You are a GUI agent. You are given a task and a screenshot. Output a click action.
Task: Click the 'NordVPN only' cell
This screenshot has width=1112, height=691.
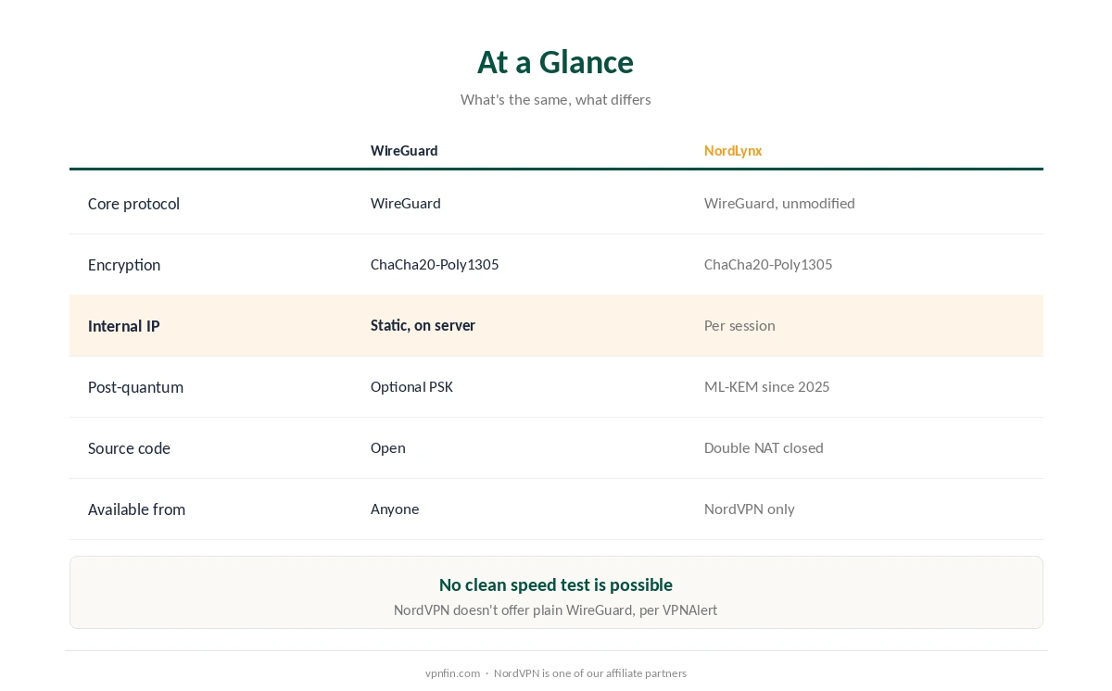tap(750, 509)
